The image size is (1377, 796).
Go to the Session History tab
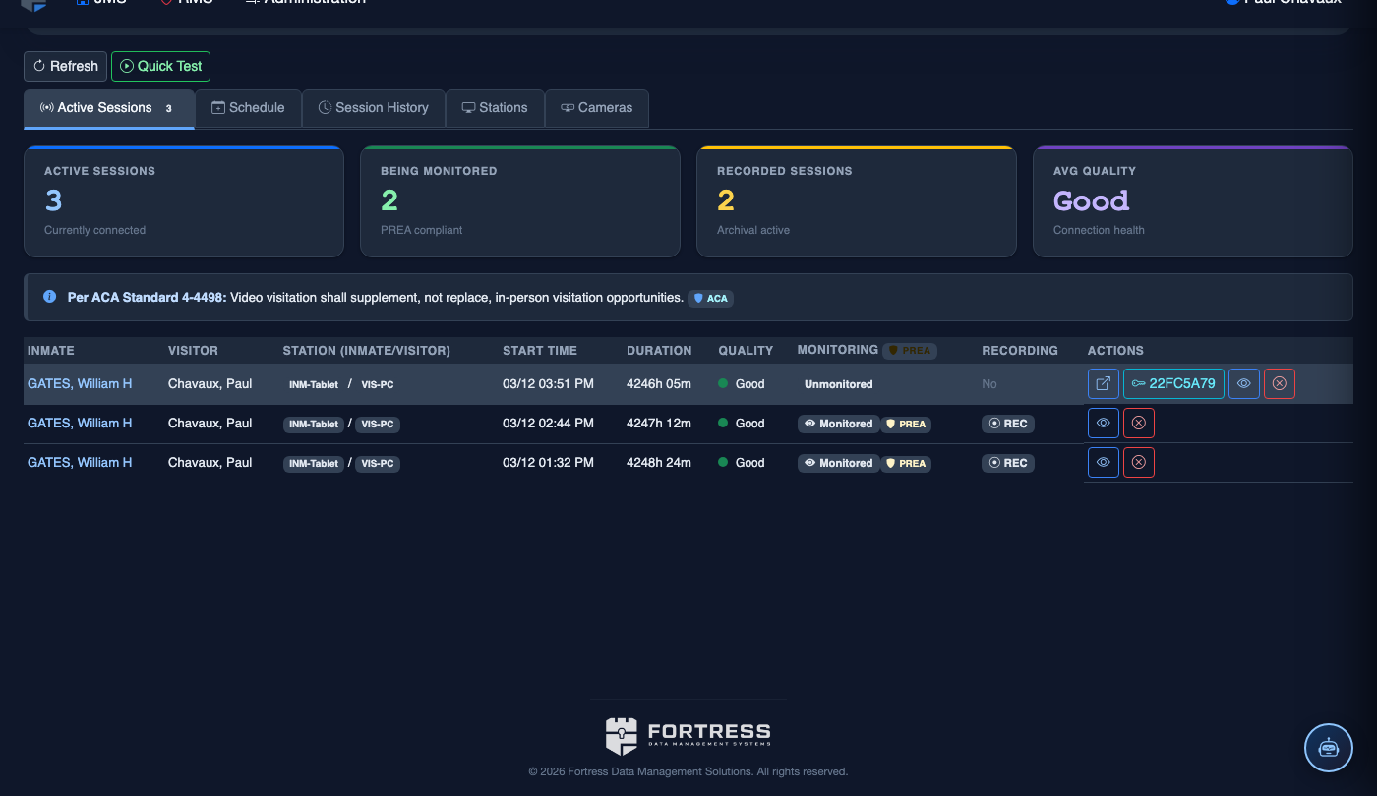(x=374, y=108)
